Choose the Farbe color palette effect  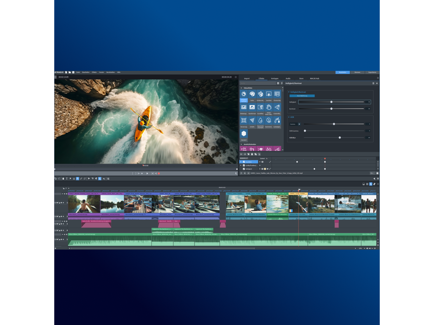click(x=252, y=94)
